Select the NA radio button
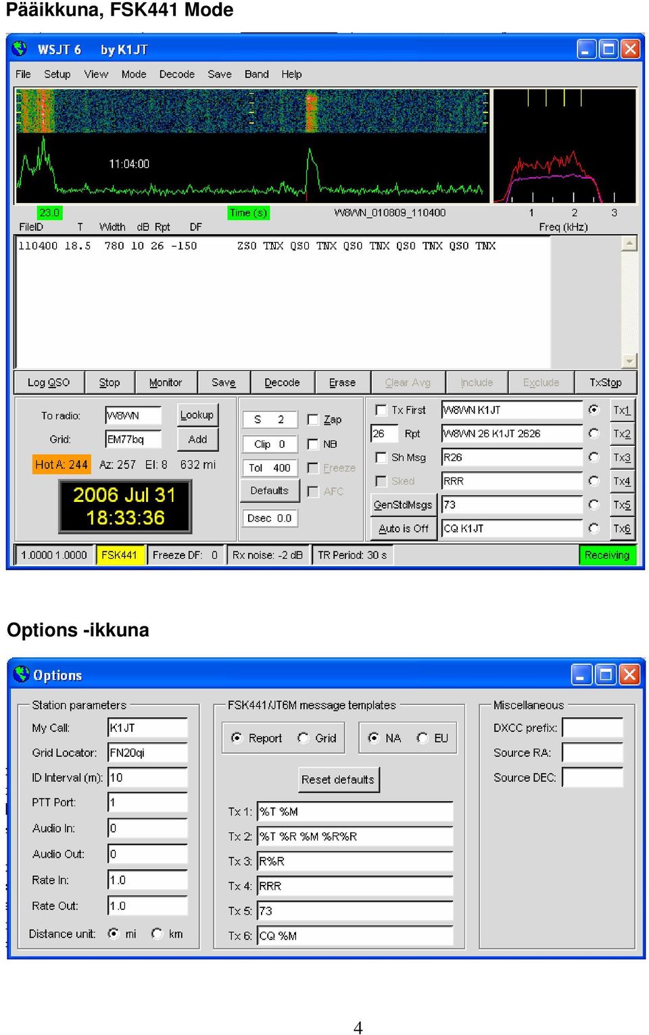The height and width of the screenshot is (1035, 649). (373, 737)
